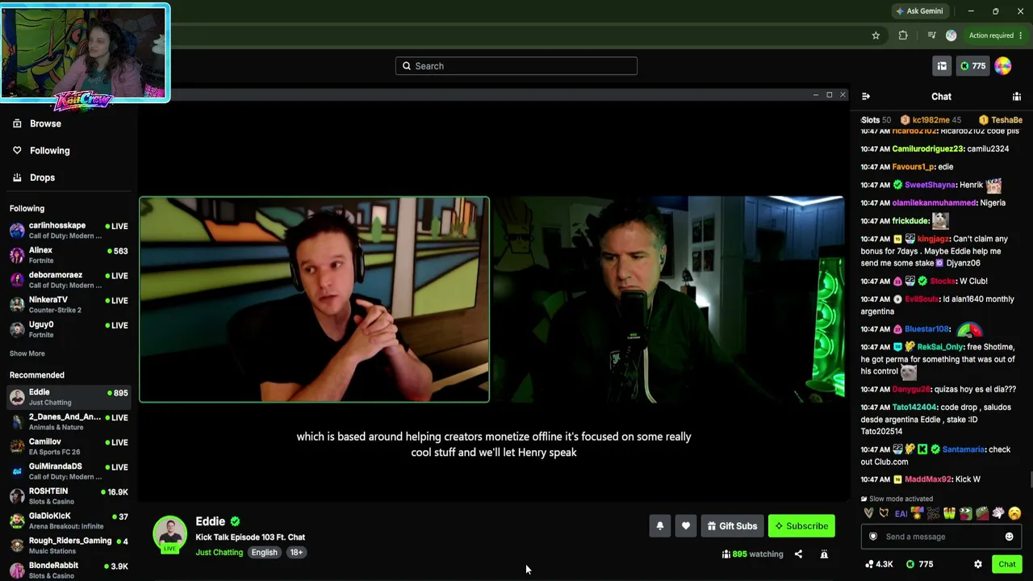Insert the EAI emote from quick emotes
This screenshot has width=1033, height=581.
(901, 513)
